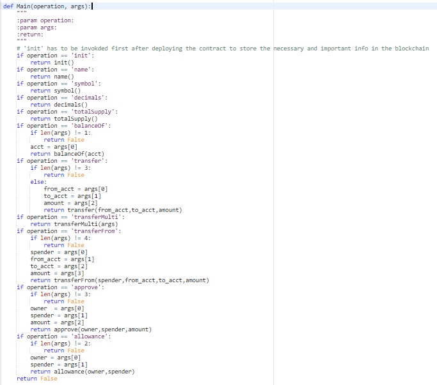
Task: Click the line if operation == 'decimals':
Action: click(x=62, y=98)
